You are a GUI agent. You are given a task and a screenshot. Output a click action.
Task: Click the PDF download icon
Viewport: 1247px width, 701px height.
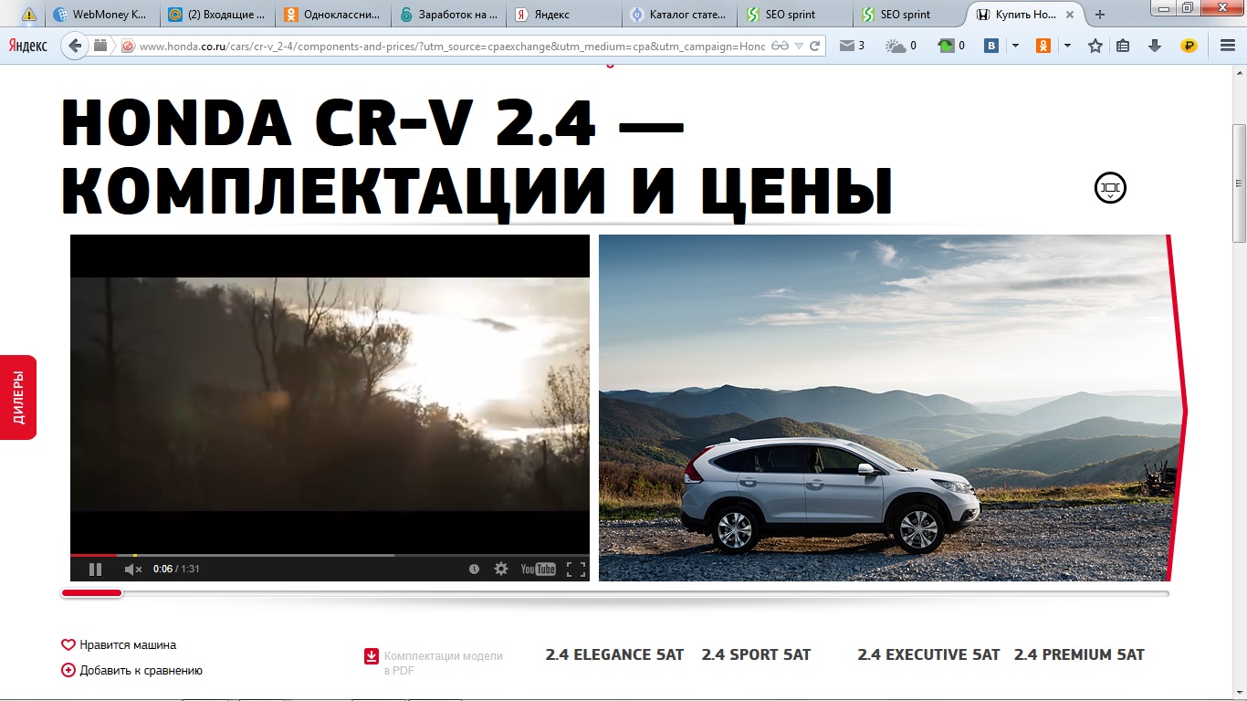pos(372,656)
